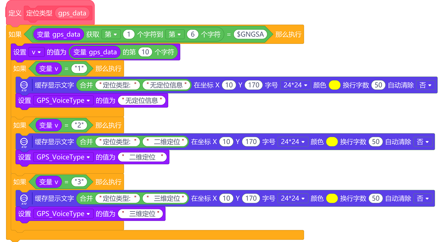Click Y coordinate 170 in 无定位信息 row
Viewport: 443px width, 242px height.
click(x=254, y=85)
